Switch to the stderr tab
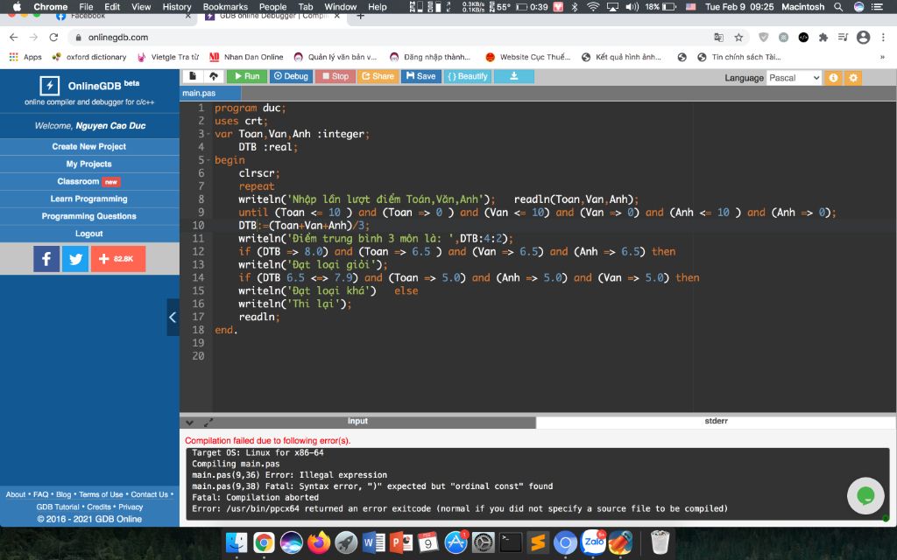 pos(716,421)
